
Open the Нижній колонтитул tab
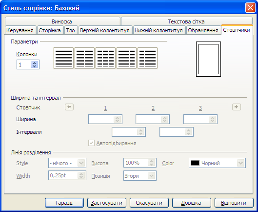coord(159,30)
